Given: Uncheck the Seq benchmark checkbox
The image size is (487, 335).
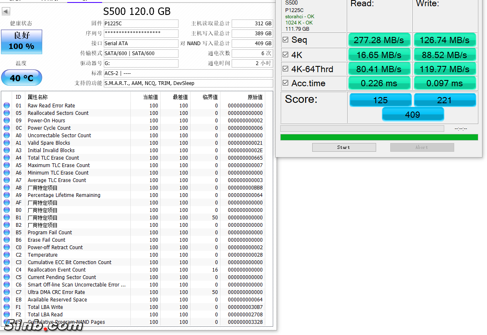Looking at the screenshot, I should point(286,40).
